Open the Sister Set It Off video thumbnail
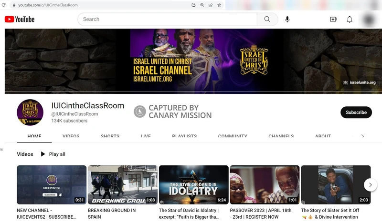 pos(336,185)
